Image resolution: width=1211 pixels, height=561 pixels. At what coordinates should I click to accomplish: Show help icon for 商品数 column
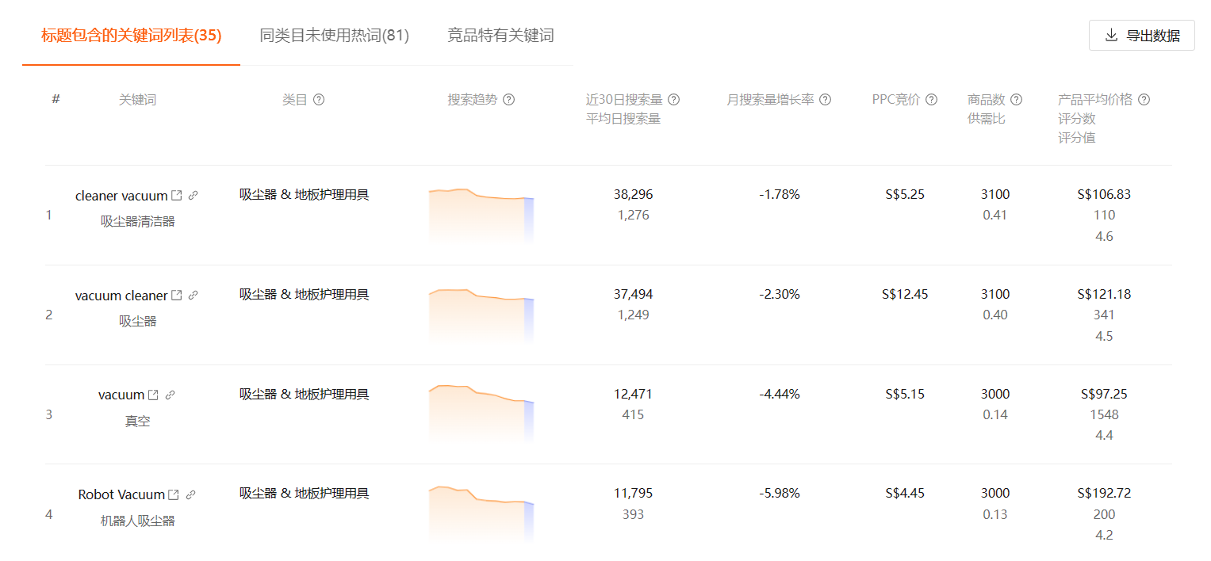(x=1017, y=100)
